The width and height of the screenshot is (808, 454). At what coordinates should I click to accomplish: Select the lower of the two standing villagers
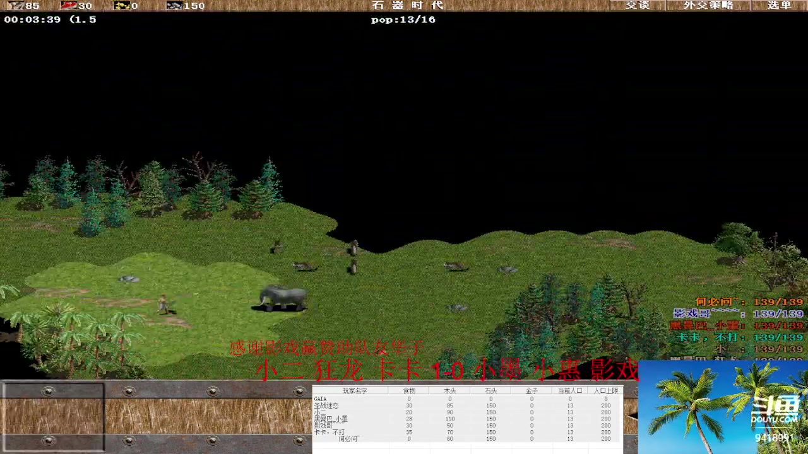coord(353,267)
